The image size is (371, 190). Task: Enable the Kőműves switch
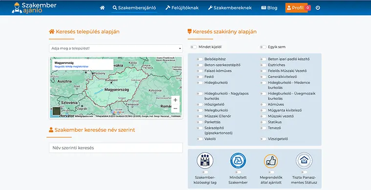263,105
